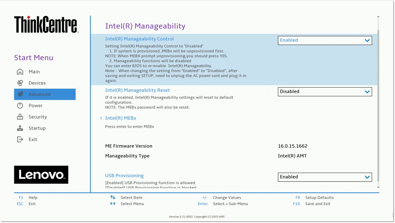Open the Intel Manageability Reset dropdown
The height and width of the screenshot is (223, 395).
(x=325, y=92)
